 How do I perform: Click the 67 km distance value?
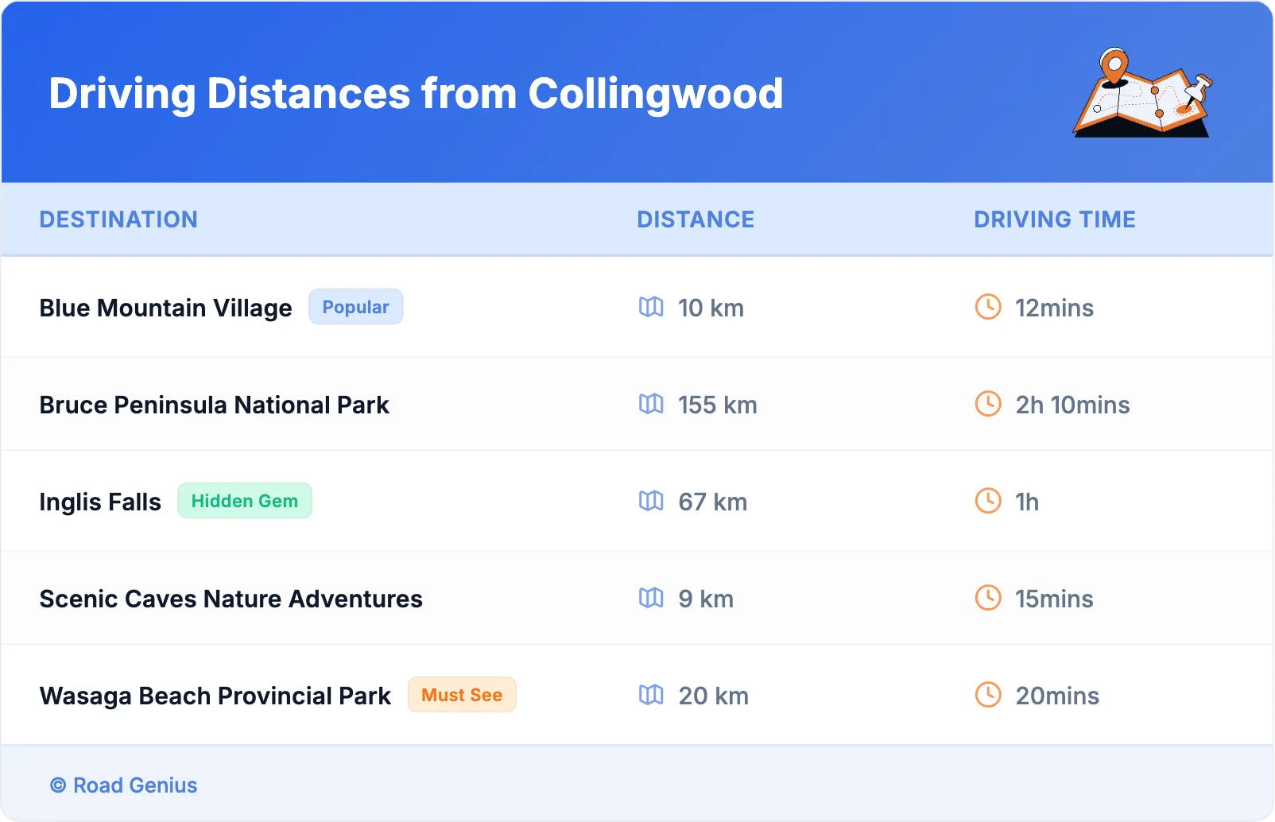pos(712,502)
